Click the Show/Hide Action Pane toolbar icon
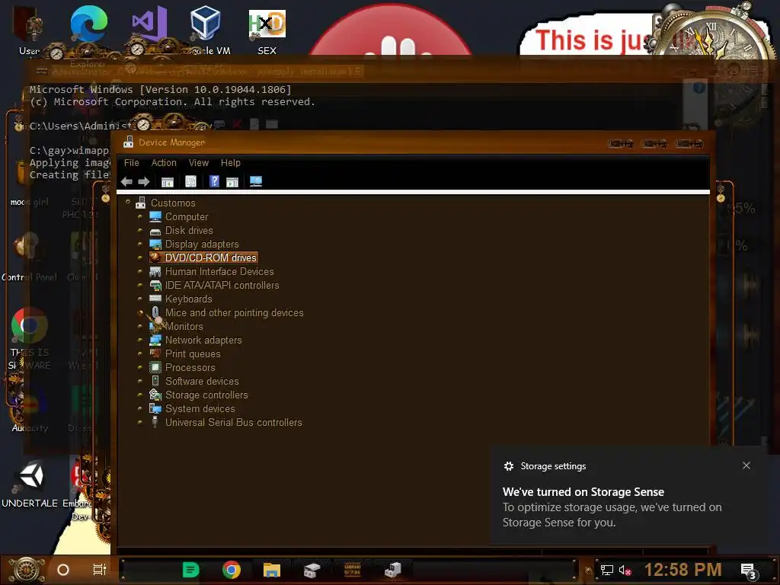Viewport: 780px width, 585px height. [232, 181]
